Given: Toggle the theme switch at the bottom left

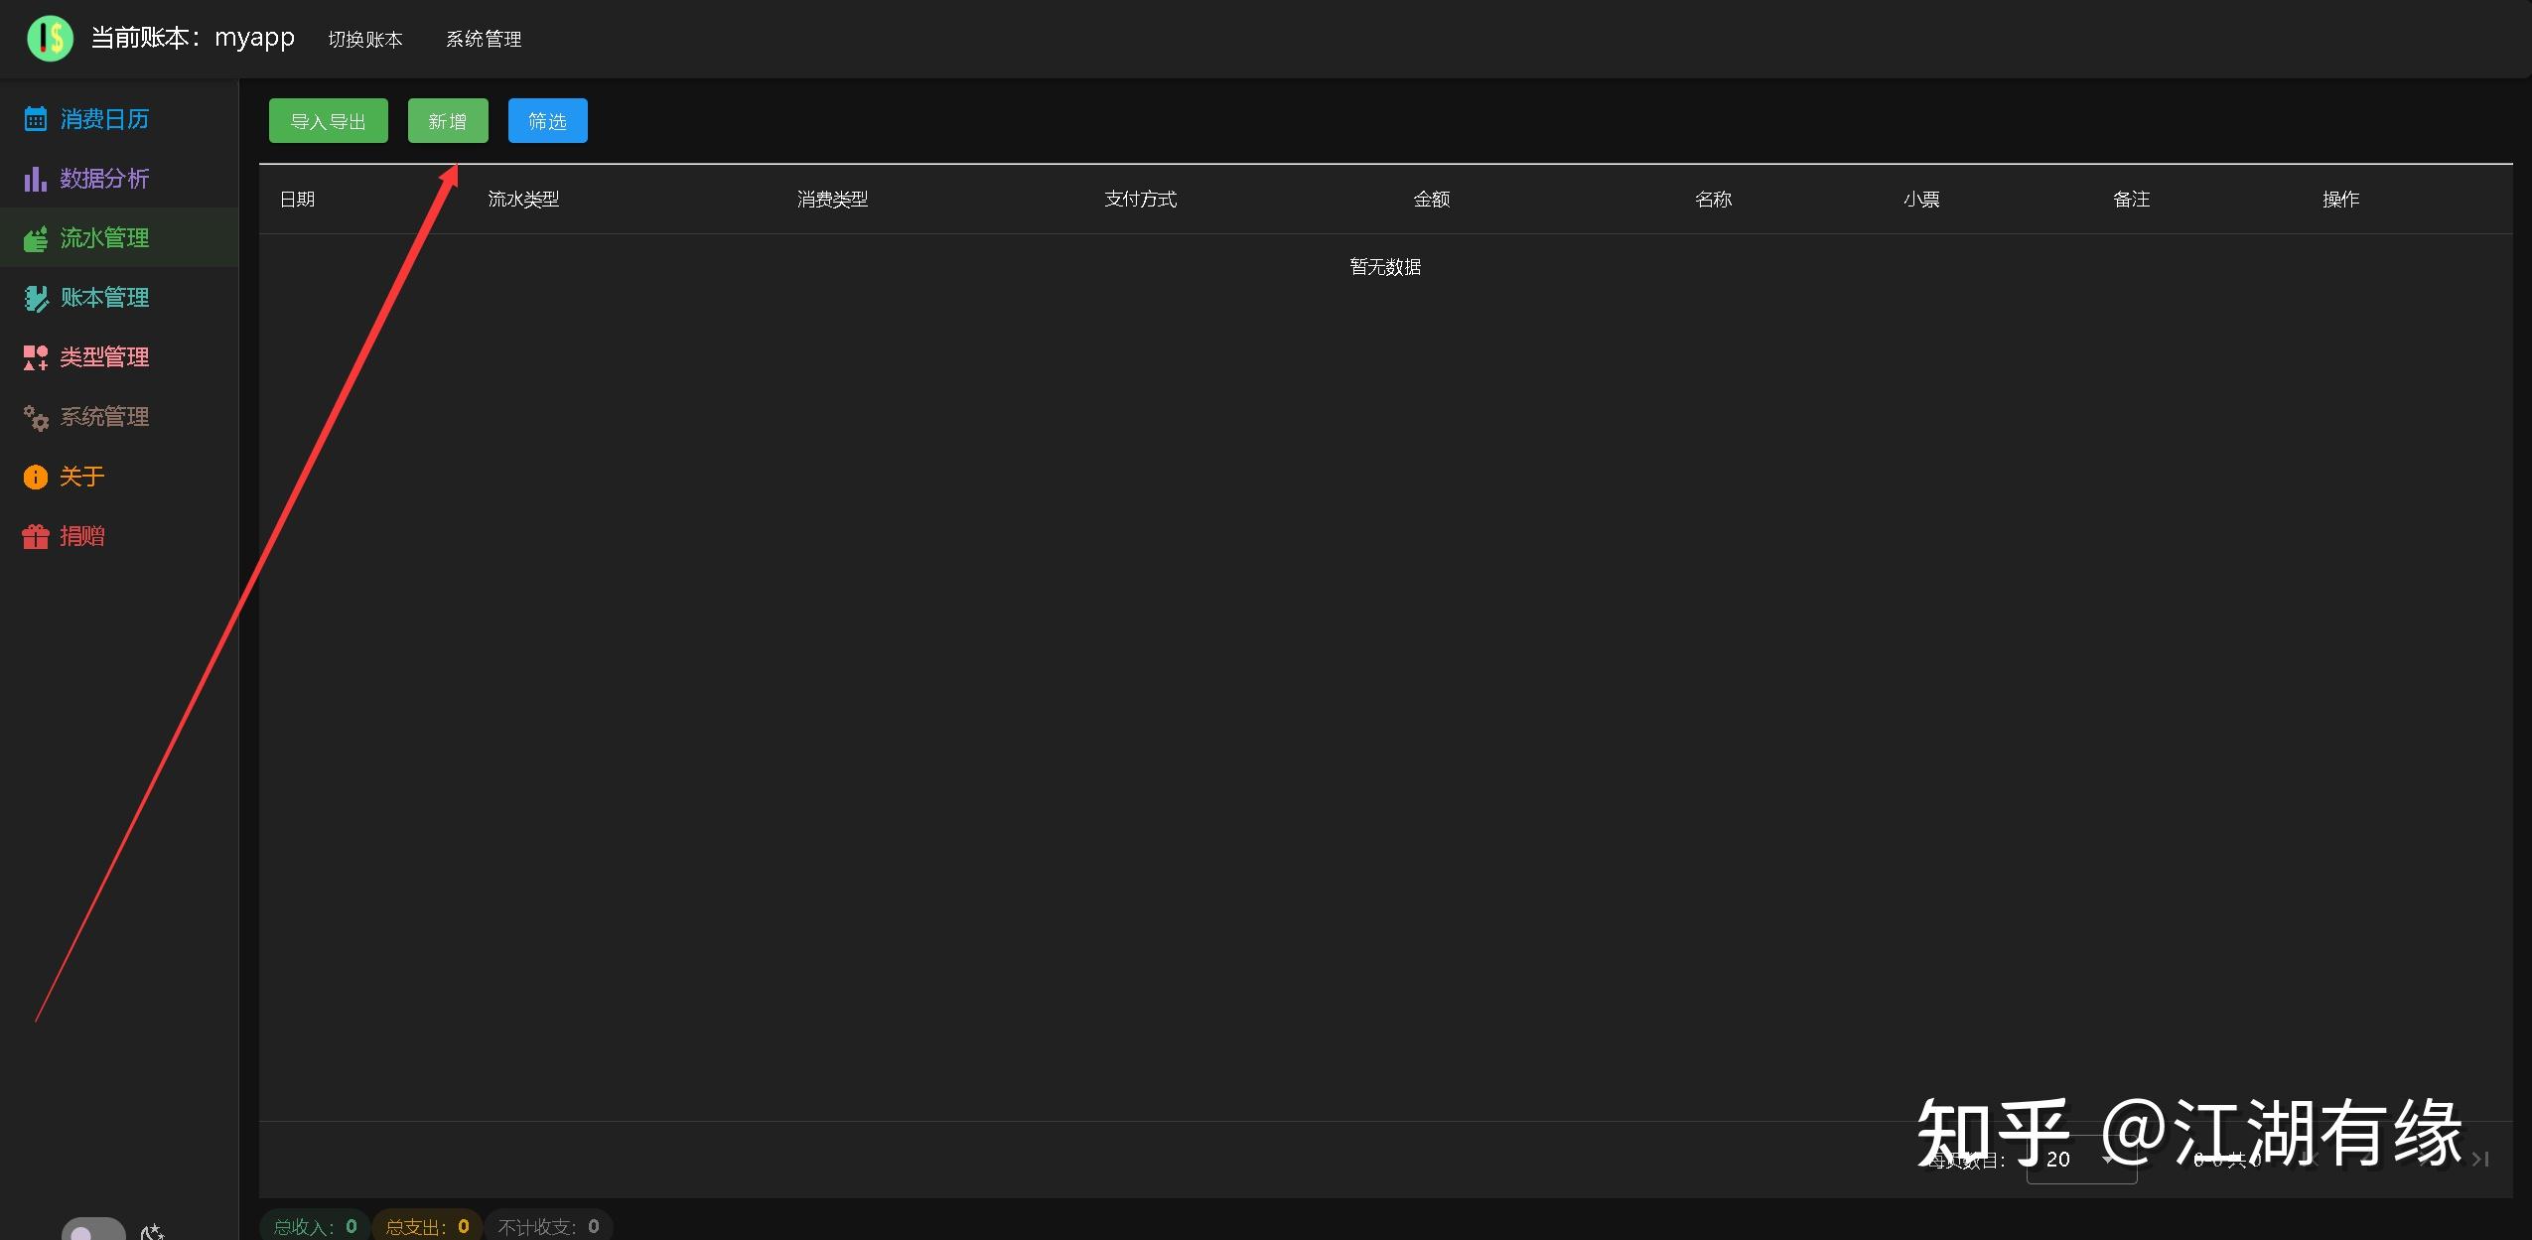Looking at the screenshot, I should 94,1231.
